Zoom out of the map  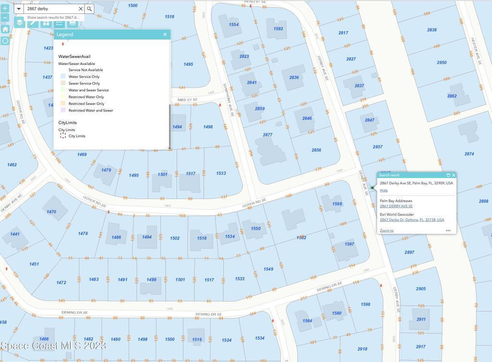(x=5, y=18)
